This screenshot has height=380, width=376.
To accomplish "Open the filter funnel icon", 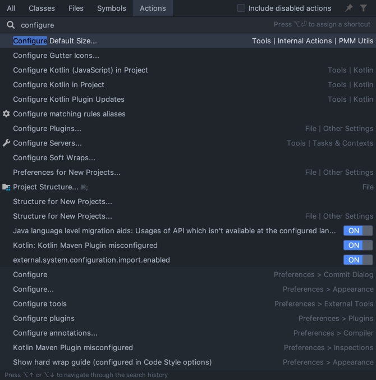I will click(364, 8).
